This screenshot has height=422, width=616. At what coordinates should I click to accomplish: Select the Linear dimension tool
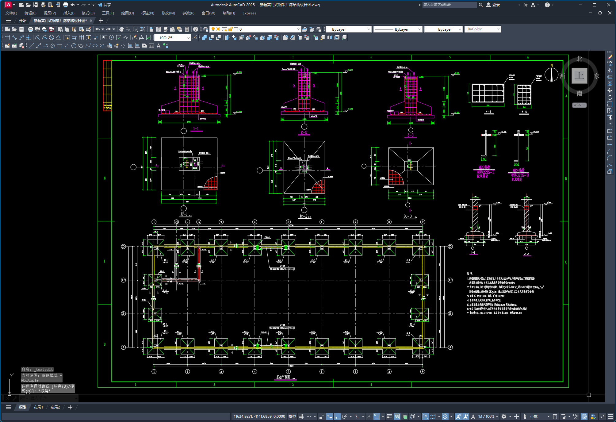[x=7, y=38]
